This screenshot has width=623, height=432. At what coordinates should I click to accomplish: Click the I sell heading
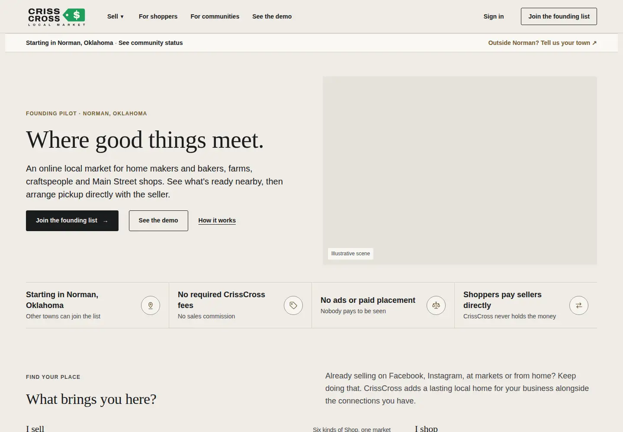click(35, 429)
